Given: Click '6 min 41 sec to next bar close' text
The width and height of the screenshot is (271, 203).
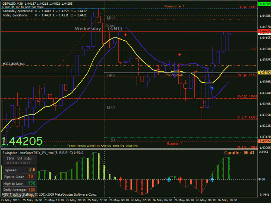Looking at the screenshot, I should coord(23,7).
